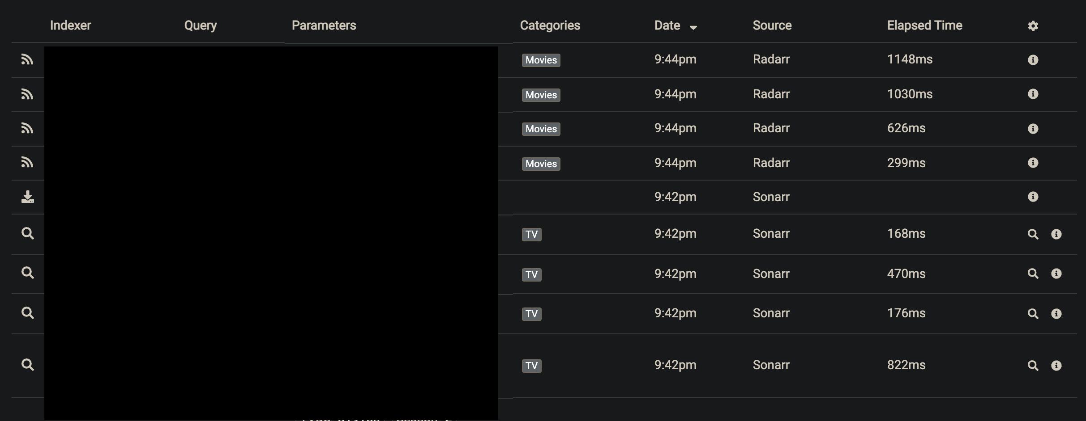Sort the table by Elapsed Time
This screenshot has height=421, width=1086.
(x=924, y=25)
